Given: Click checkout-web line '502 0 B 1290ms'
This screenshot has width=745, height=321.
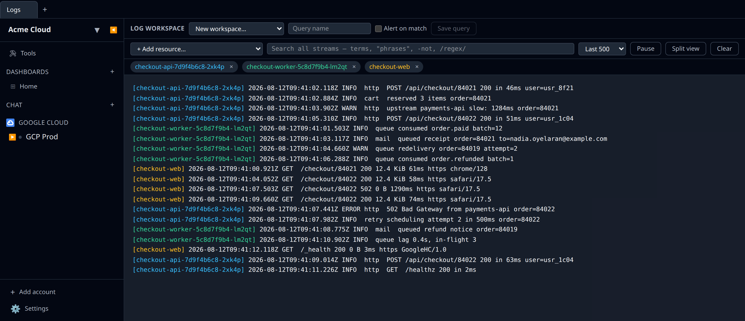Looking at the screenshot, I should (306, 189).
